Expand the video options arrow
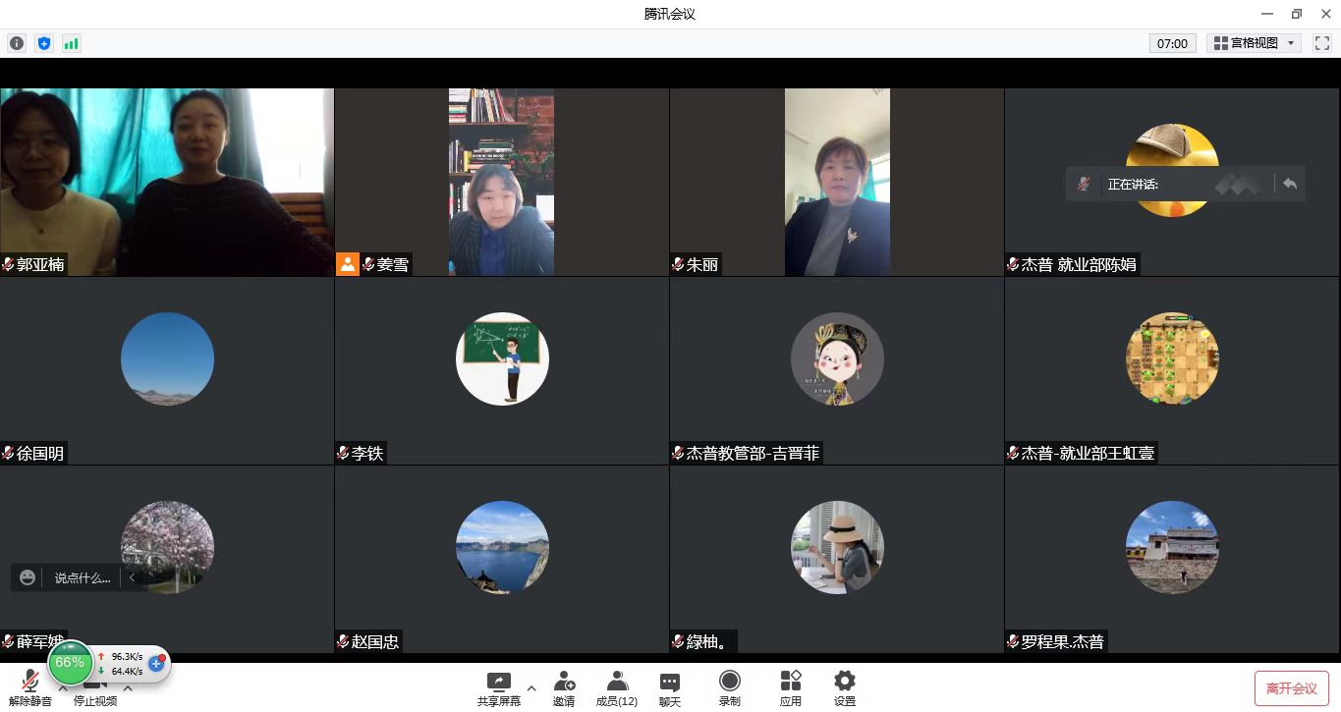1341x712 pixels. (128, 688)
